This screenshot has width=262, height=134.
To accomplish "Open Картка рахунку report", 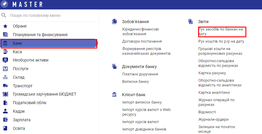I will click(212, 73).
